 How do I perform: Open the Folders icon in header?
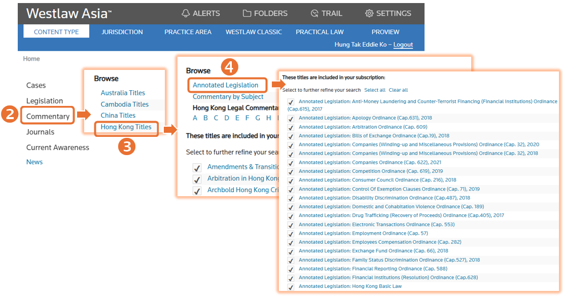[247, 14]
